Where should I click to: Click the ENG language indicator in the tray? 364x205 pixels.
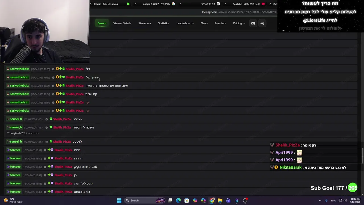[333, 200]
